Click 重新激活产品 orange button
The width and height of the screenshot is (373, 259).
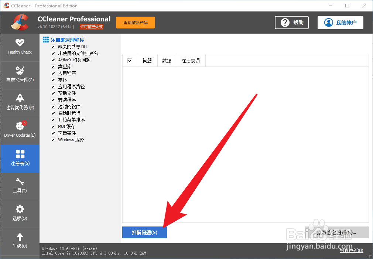pos(136,23)
